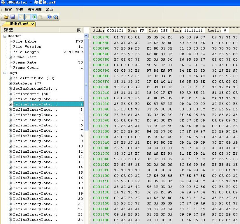The width and height of the screenshot is (240, 224).
Task: Open the 語言選擇 menu
Action: coord(34,10)
